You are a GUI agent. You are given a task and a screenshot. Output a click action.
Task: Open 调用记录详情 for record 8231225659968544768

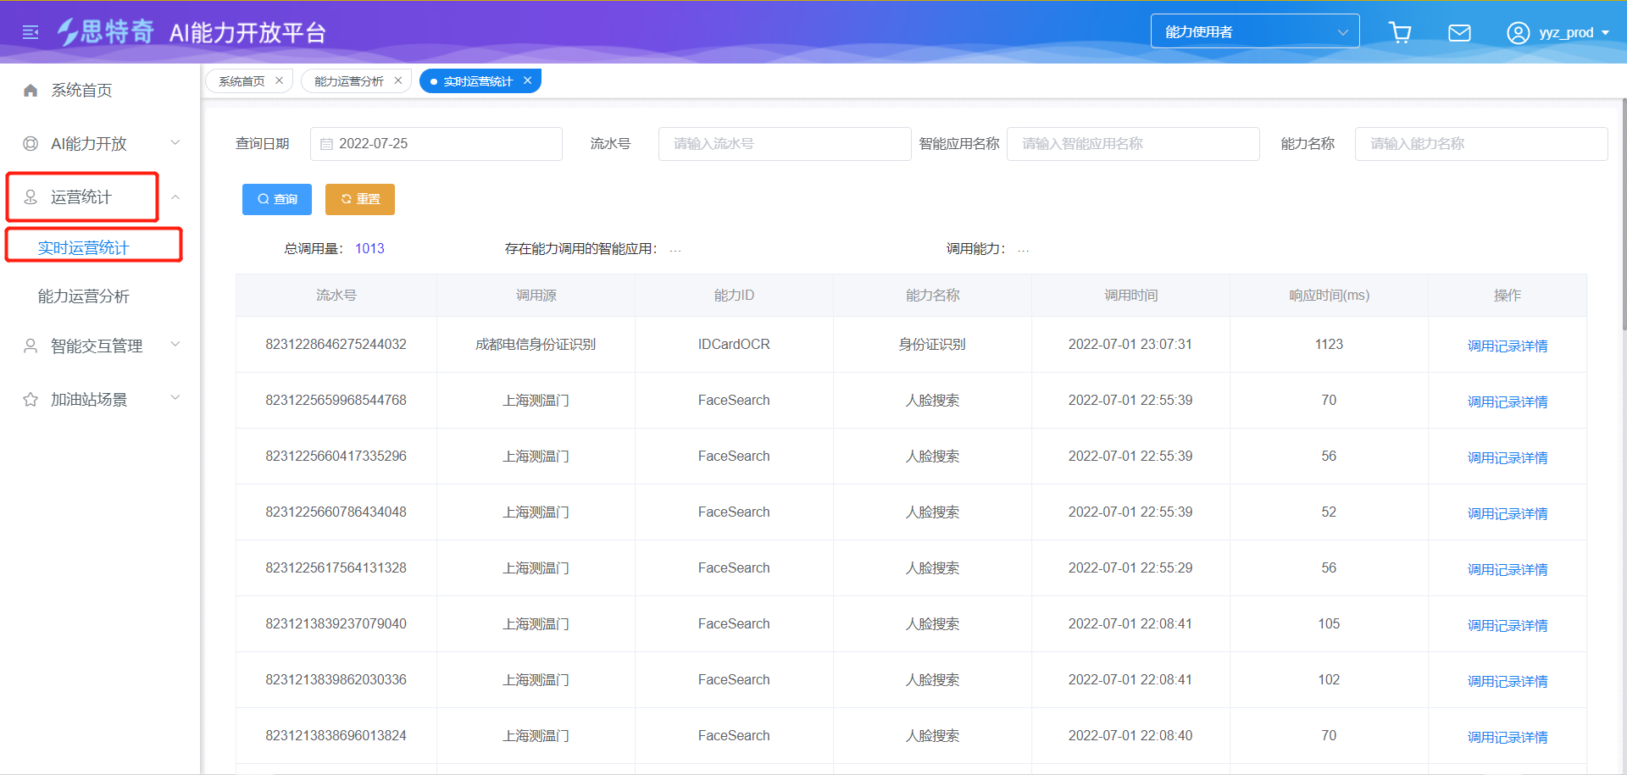click(x=1508, y=401)
